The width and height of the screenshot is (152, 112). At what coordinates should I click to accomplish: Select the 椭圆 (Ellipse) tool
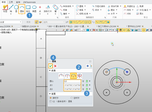click(34, 8)
